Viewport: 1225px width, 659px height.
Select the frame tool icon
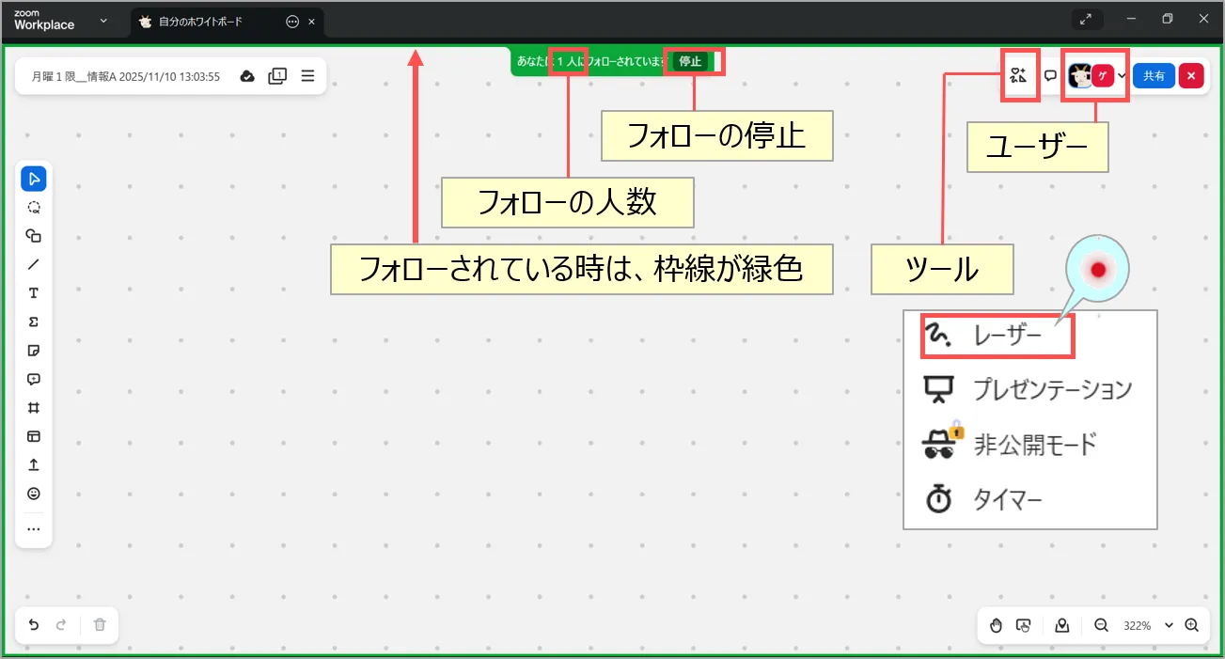point(34,408)
